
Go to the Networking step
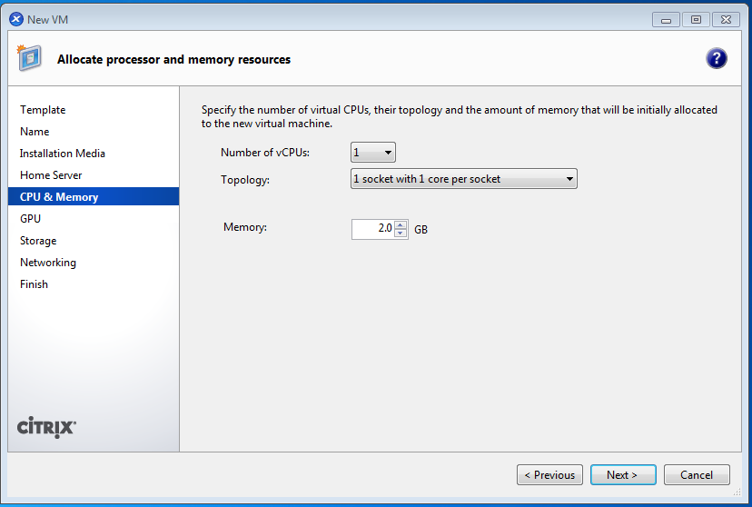click(48, 263)
